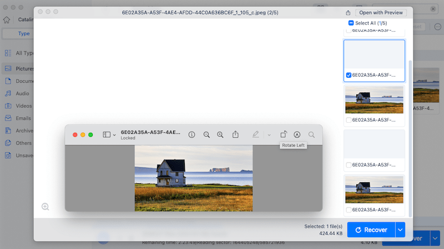Click Open with Preview button
The height and width of the screenshot is (249, 444).
[x=381, y=13]
